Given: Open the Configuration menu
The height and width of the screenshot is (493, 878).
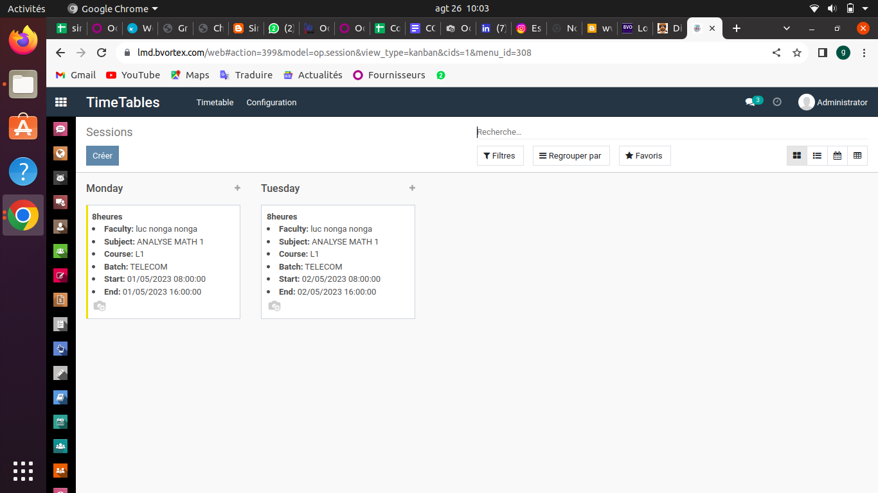Looking at the screenshot, I should [271, 102].
